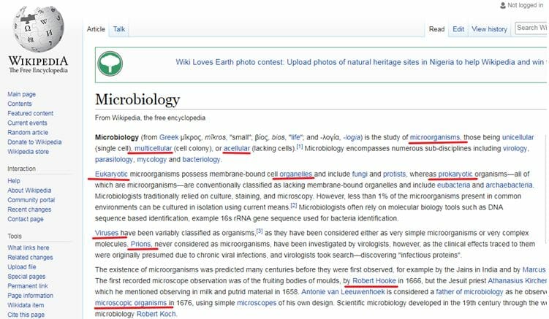
Task: Open Community portal link
Action: [31, 200]
